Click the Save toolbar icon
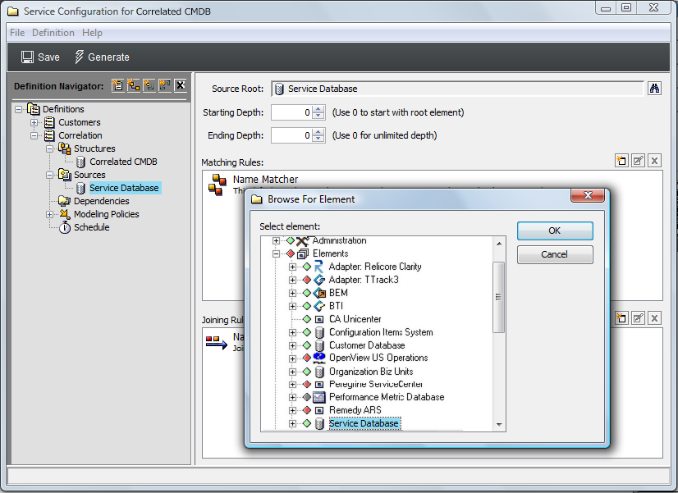This screenshot has width=678, height=493. click(28, 57)
